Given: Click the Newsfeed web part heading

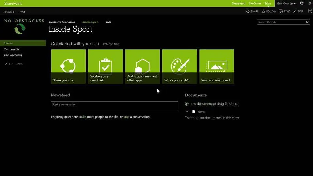Looking at the screenshot, I should (61, 95).
